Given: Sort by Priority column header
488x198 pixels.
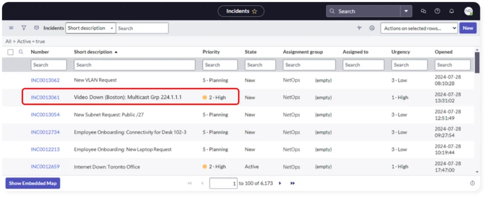Looking at the screenshot, I should [x=211, y=52].
